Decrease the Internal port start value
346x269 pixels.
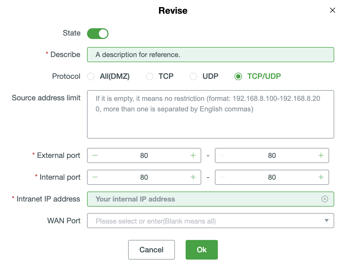click(x=95, y=177)
